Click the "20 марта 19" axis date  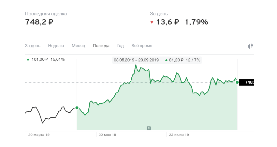point(39,135)
